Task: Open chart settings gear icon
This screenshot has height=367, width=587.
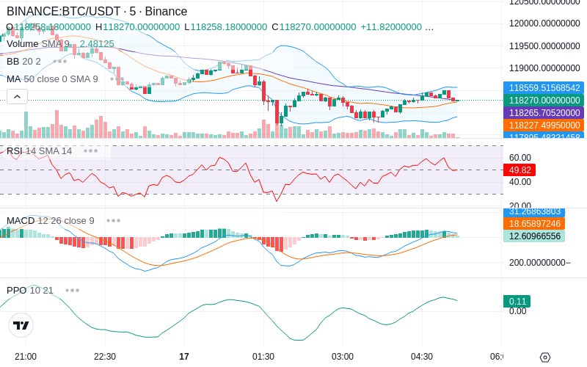Action: 545,357
